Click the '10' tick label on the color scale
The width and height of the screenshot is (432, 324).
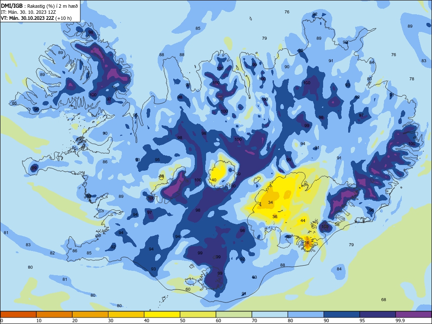[39, 321]
